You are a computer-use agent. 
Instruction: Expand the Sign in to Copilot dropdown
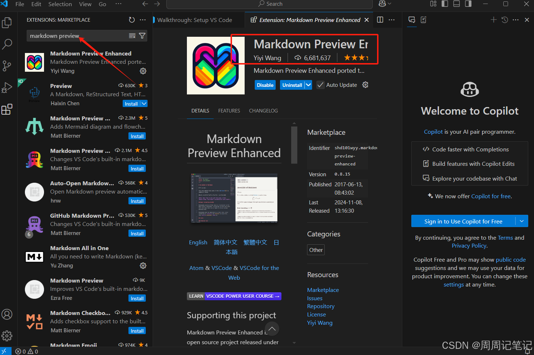[521, 221]
